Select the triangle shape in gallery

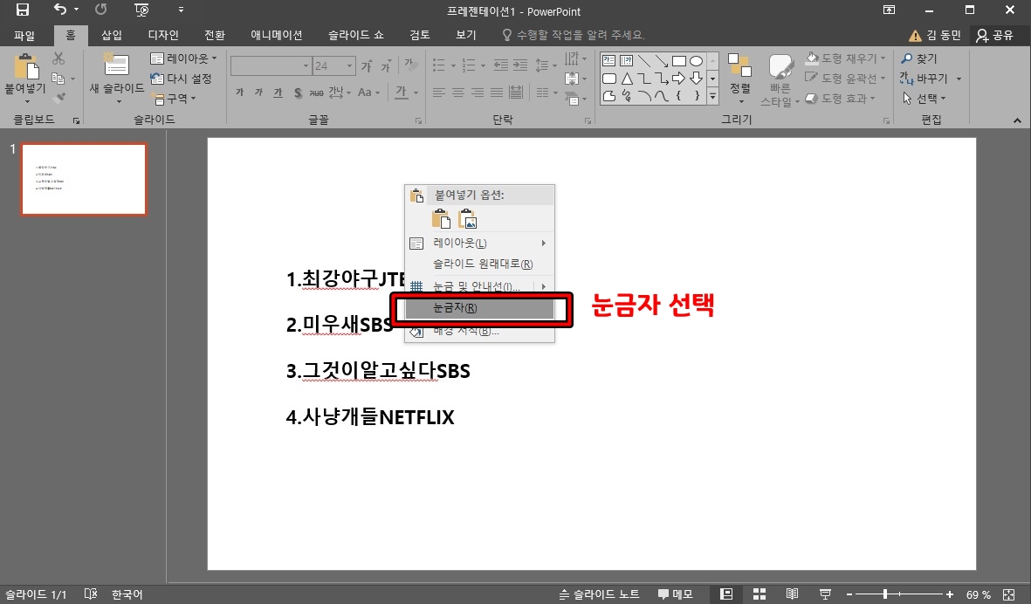627,79
